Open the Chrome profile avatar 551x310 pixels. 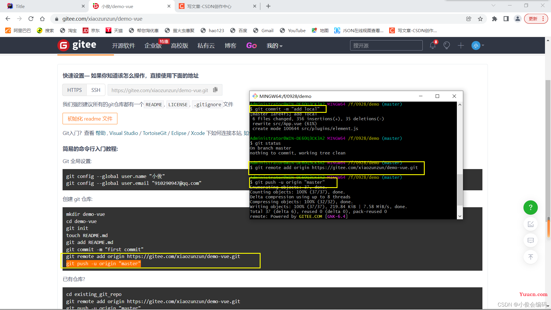[x=517, y=19]
